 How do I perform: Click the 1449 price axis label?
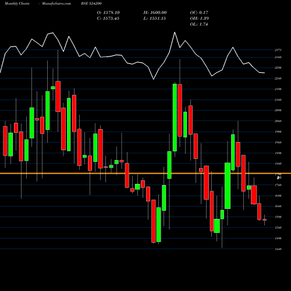click(x=278, y=249)
